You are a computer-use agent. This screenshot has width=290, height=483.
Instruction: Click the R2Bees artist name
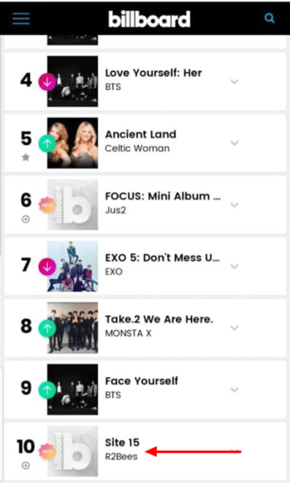click(x=121, y=457)
